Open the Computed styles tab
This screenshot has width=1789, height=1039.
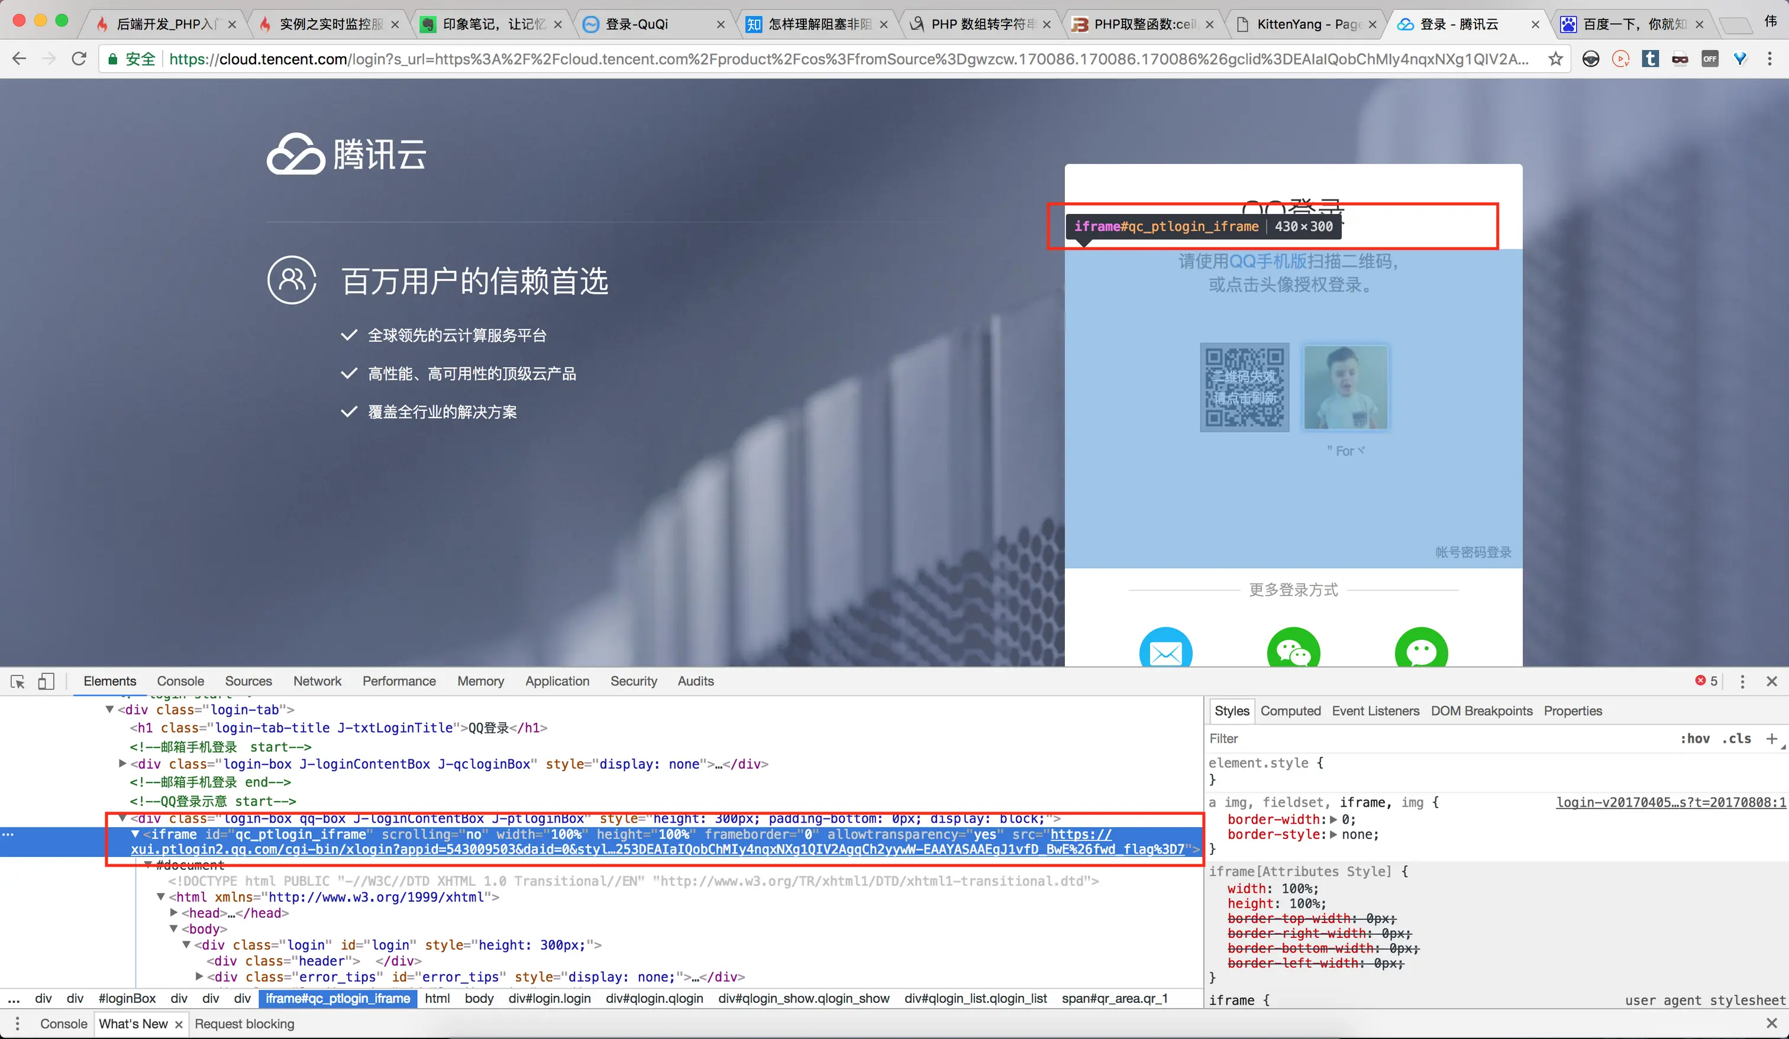click(x=1290, y=711)
